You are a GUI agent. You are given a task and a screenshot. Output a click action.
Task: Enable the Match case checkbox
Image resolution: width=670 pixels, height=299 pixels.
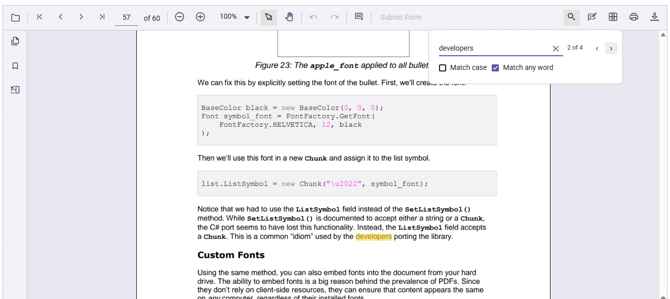[443, 68]
